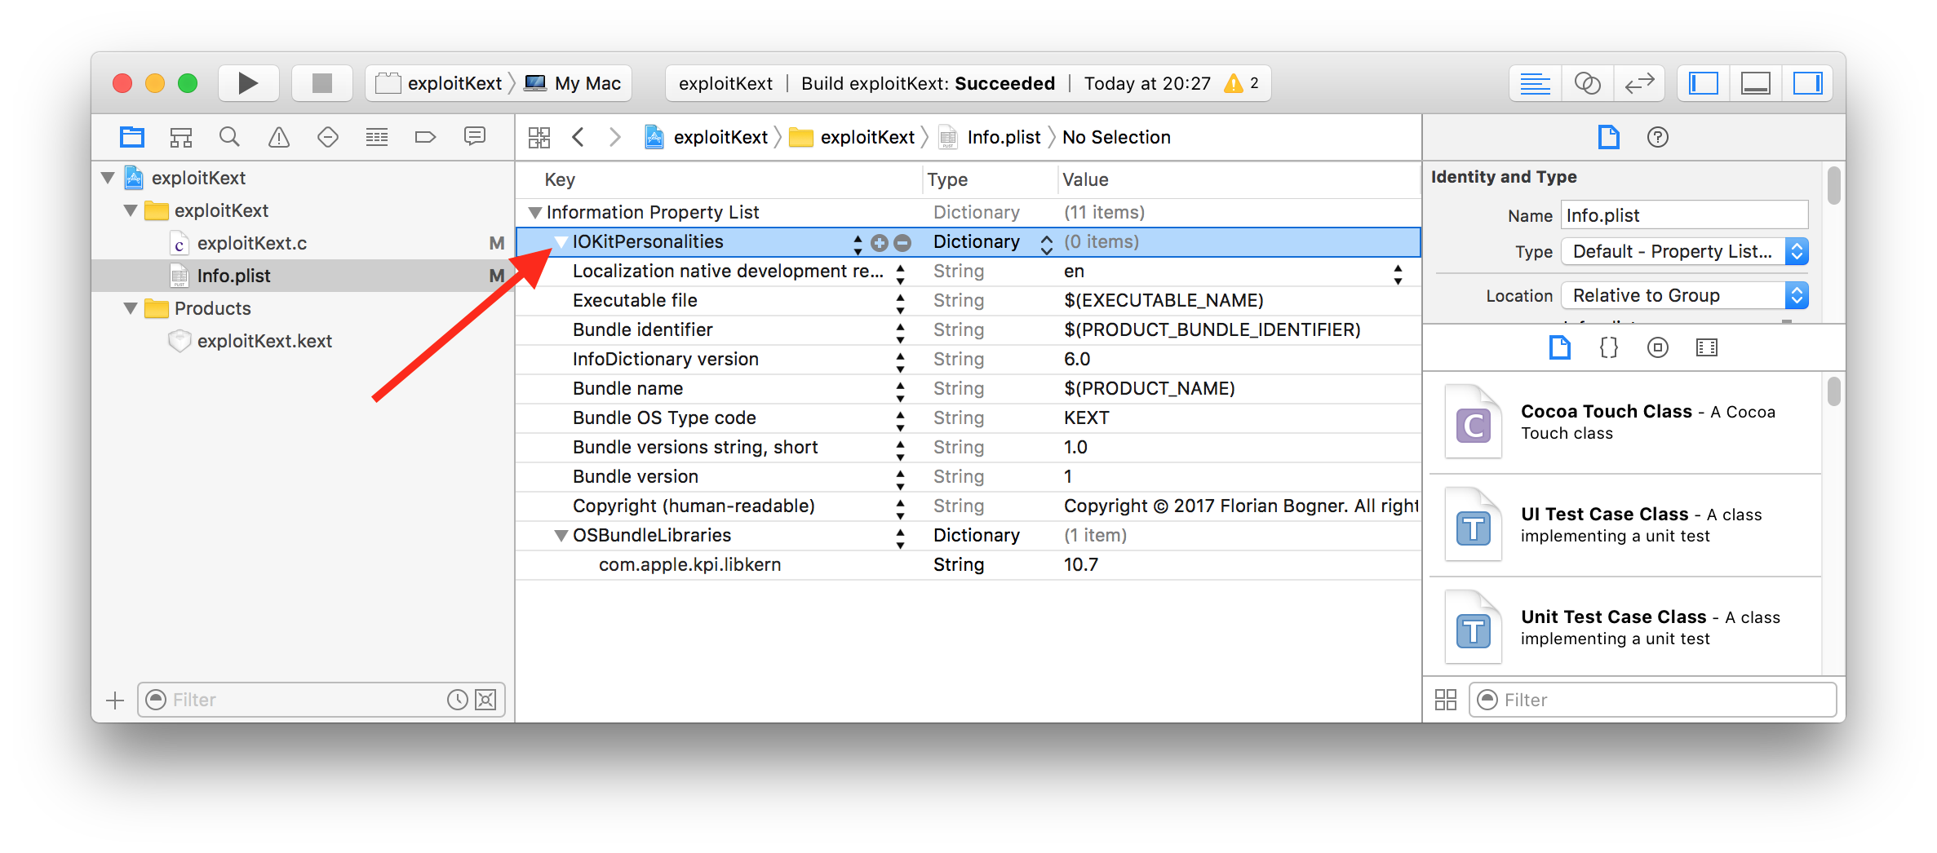The image size is (1937, 853).
Task: Show the Standard editor
Action: coord(1535,83)
